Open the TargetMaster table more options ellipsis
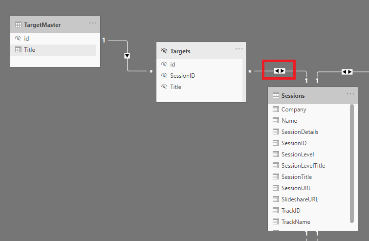369x241 pixels. 93,23
